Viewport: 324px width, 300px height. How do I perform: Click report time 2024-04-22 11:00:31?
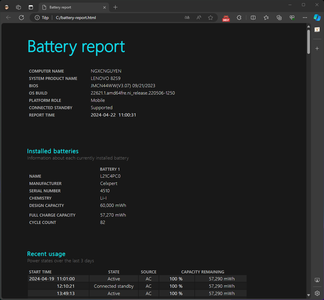point(113,115)
